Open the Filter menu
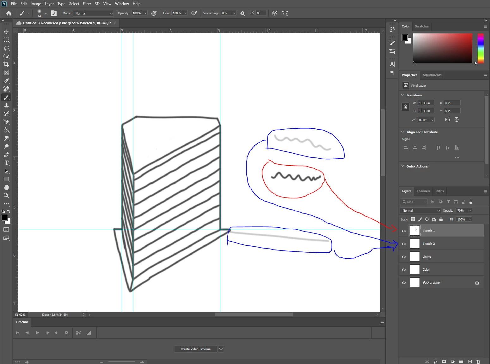 [x=87, y=4]
